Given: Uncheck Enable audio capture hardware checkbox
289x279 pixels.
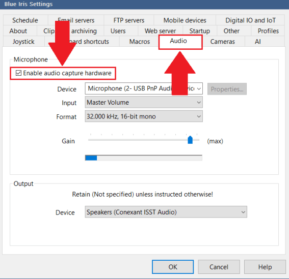Looking at the screenshot, I should pyautogui.click(x=18, y=73).
